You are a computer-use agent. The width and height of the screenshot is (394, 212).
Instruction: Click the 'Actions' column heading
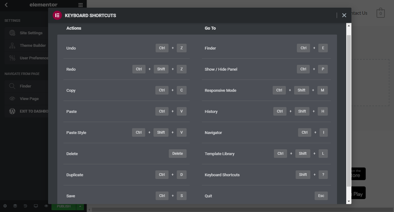click(74, 28)
